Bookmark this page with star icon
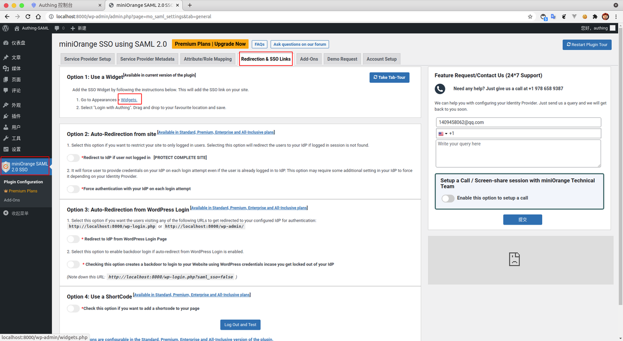Viewport: 623px width, 341px height. (530, 17)
